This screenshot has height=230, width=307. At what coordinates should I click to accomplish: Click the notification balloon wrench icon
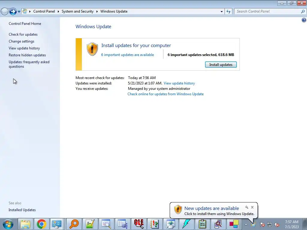point(247,207)
